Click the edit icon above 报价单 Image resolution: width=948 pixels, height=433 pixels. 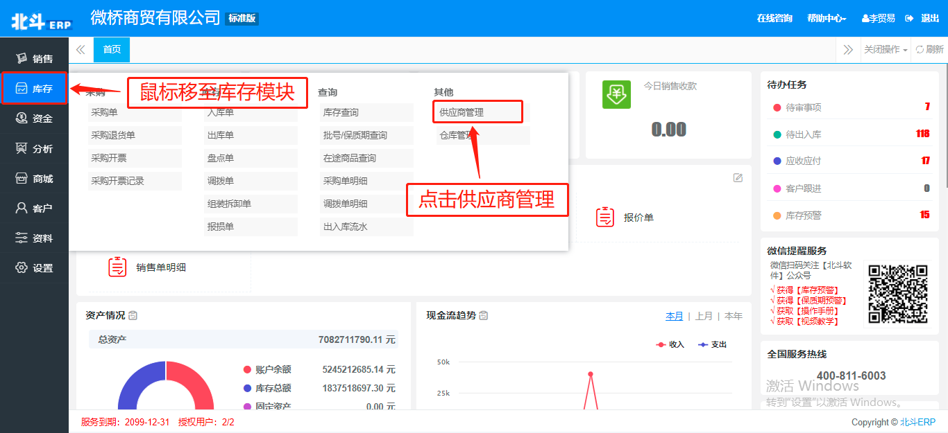(738, 178)
